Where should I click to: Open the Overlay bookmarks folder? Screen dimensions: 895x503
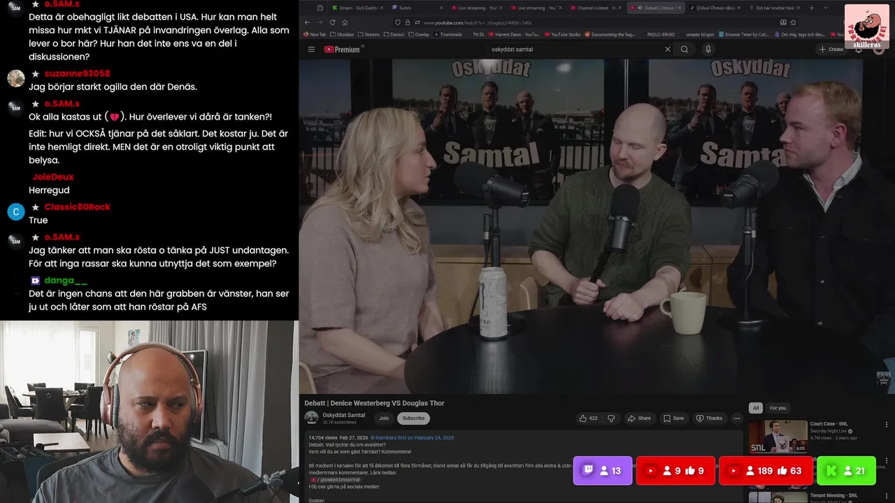coord(420,34)
